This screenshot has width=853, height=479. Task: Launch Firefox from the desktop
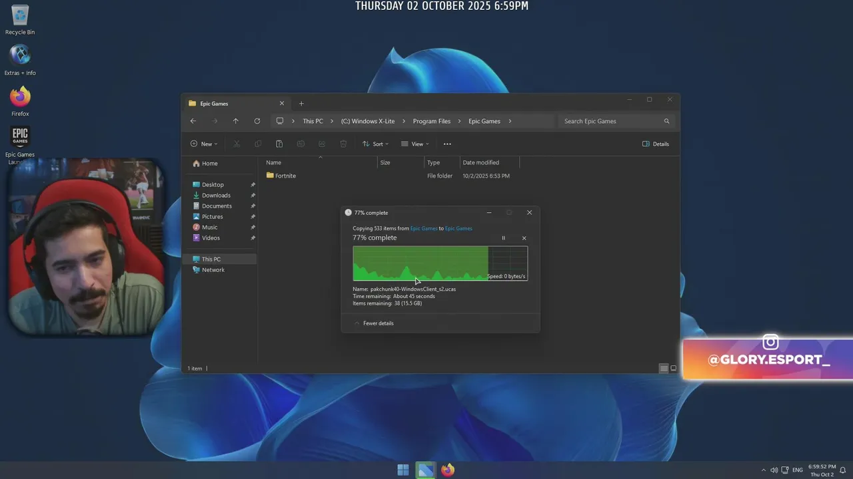coord(20,102)
